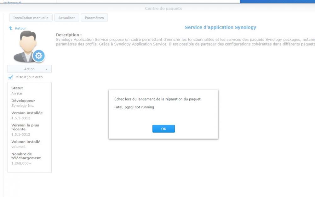Click the 'Développeur' label
This screenshot has height=197, width=315.
pyautogui.click(x=23, y=101)
